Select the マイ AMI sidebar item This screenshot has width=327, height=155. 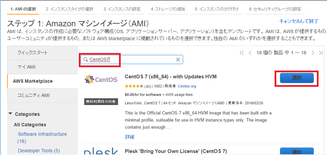(42, 67)
